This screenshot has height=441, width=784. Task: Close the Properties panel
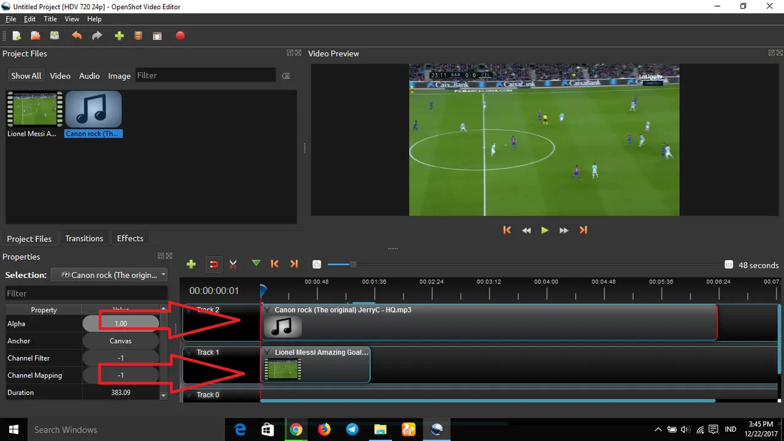[169, 256]
